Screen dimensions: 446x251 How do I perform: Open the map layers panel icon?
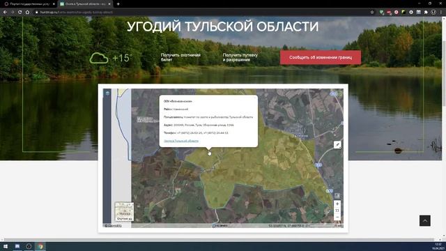(x=107, y=93)
